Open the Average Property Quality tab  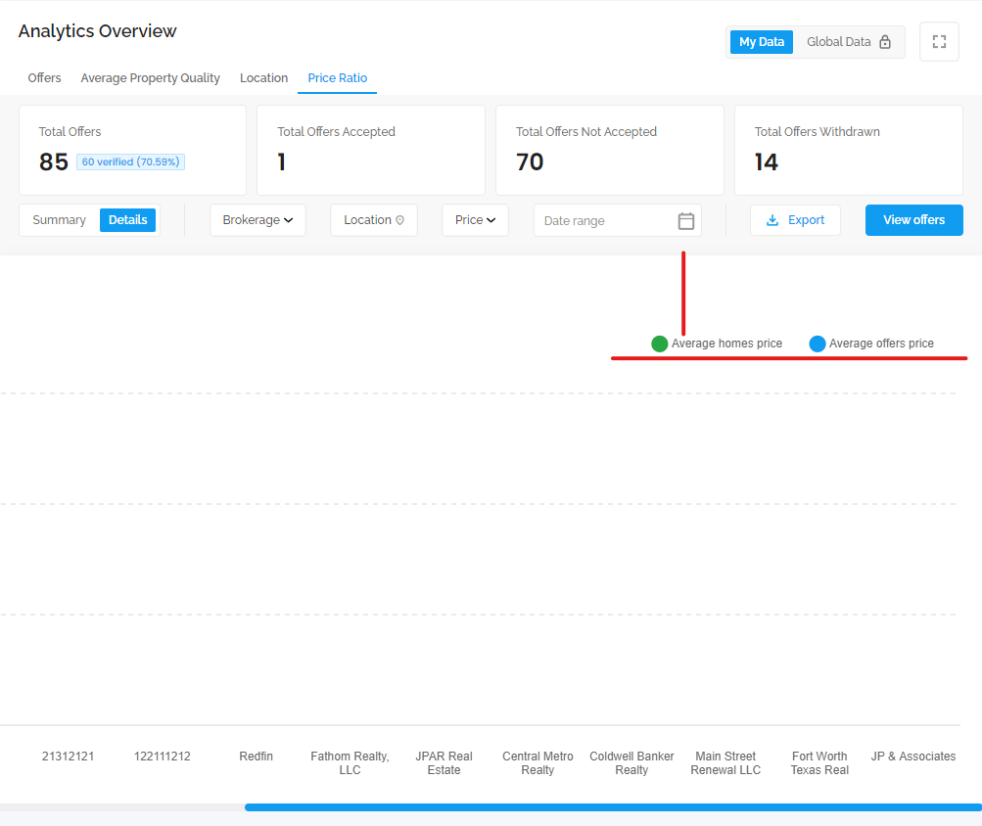[x=151, y=78]
